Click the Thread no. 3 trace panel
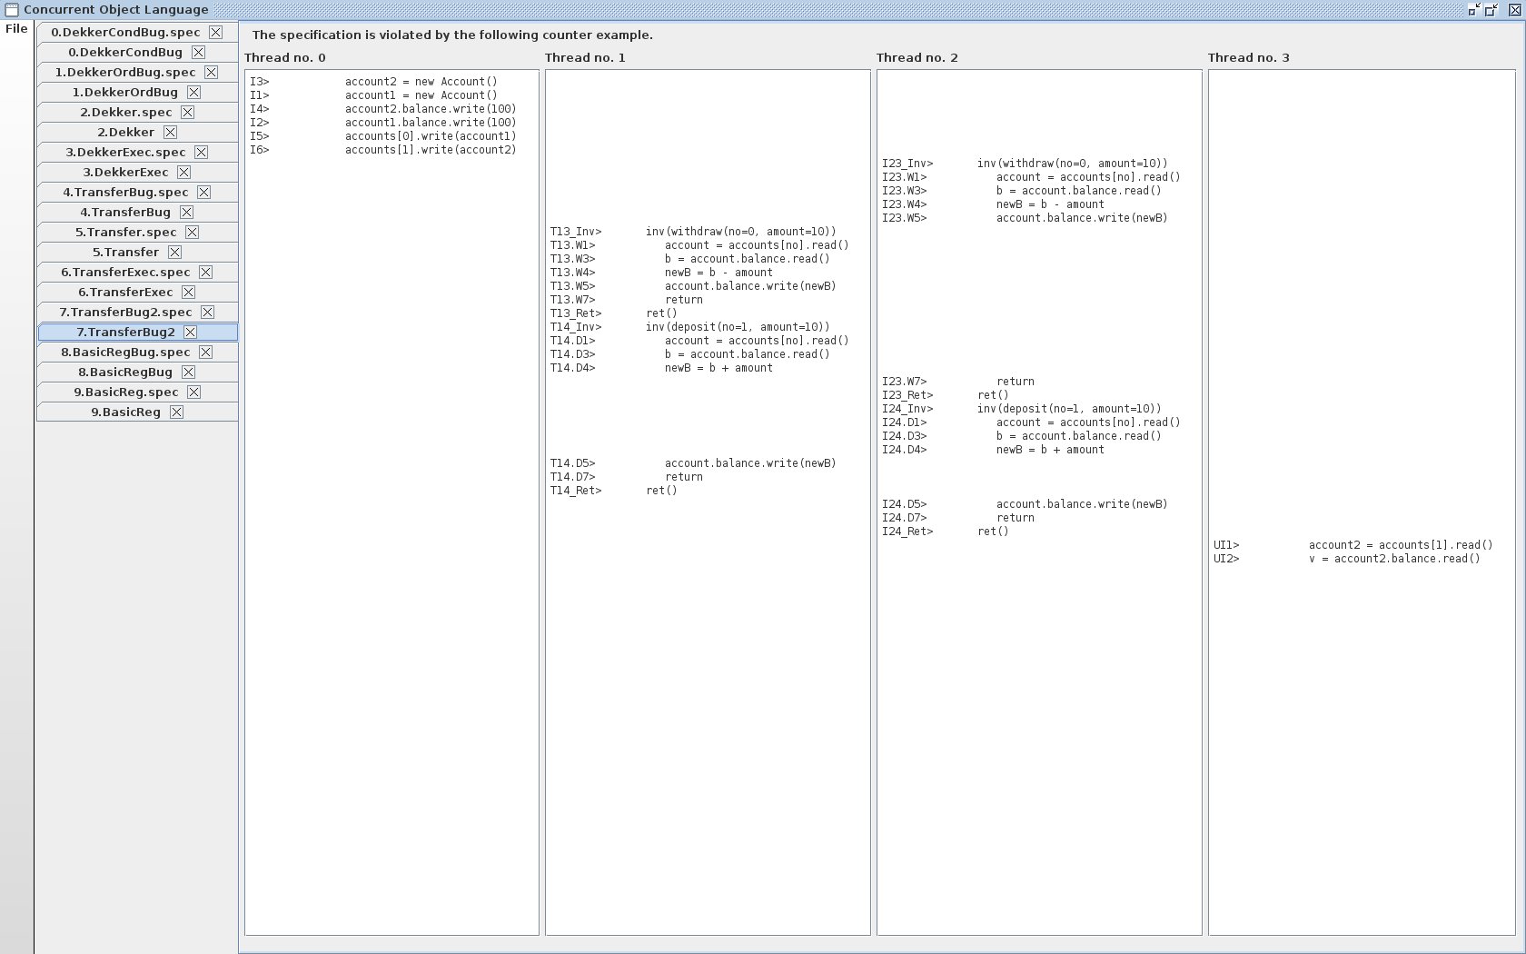1526x954 pixels. pyautogui.click(x=1362, y=502)
